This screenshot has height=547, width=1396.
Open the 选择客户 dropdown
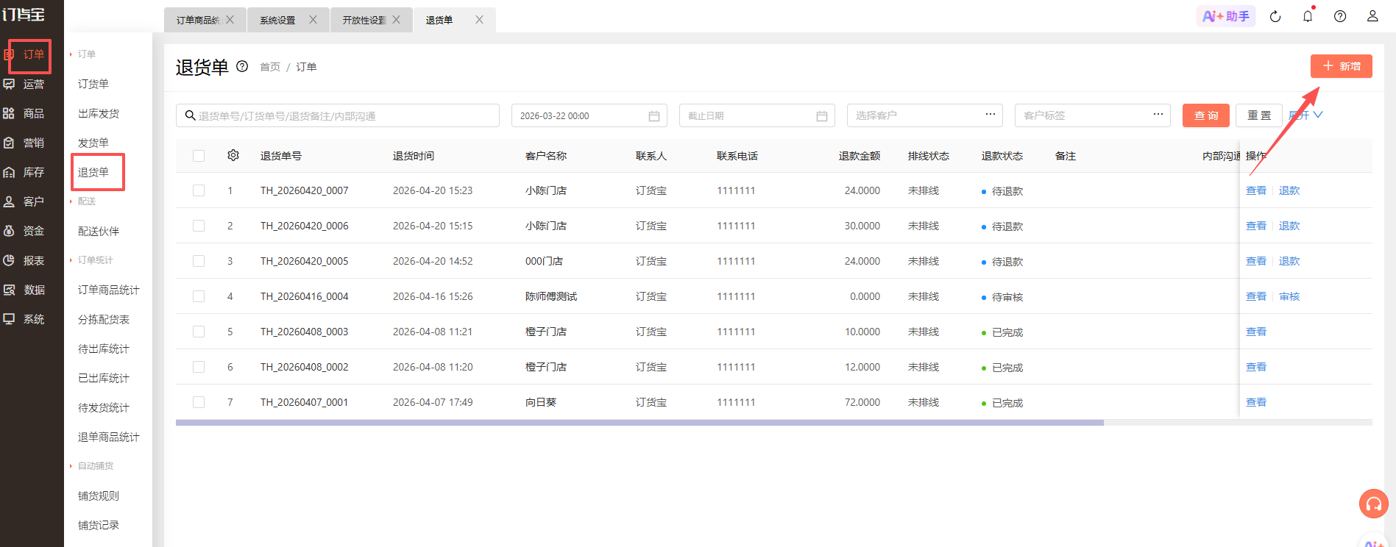(925, 115)
